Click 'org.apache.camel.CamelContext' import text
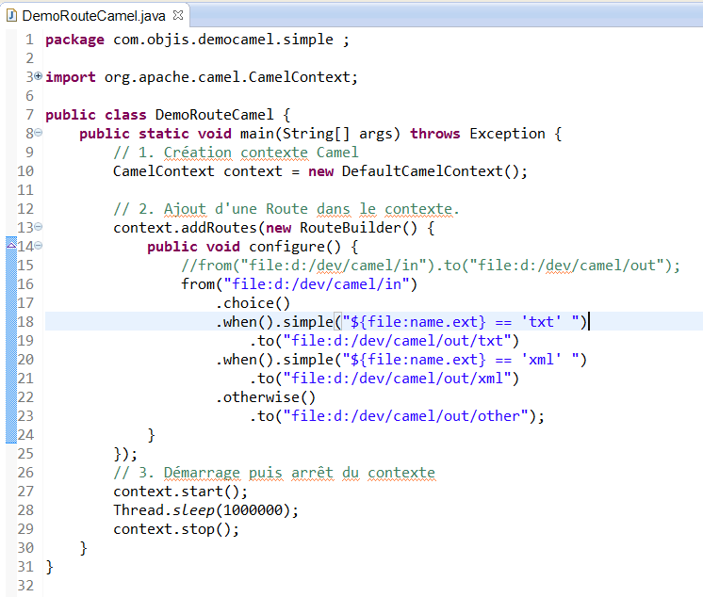 point(227,77)
